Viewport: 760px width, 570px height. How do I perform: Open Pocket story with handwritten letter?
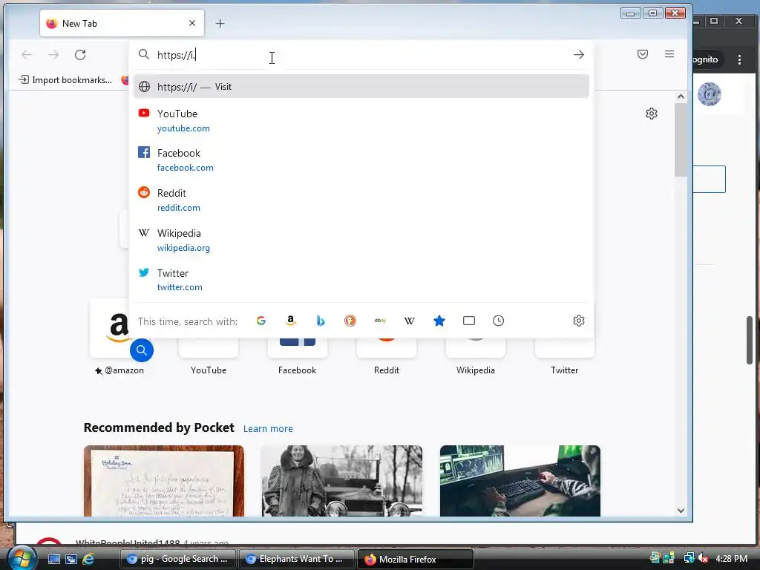point(164,481)
